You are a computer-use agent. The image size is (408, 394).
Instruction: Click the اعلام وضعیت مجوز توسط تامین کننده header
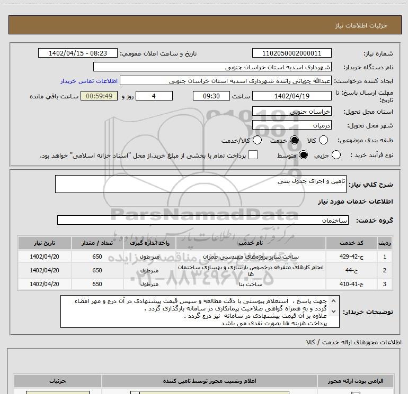pyautogui.click(x=209, y=381)
